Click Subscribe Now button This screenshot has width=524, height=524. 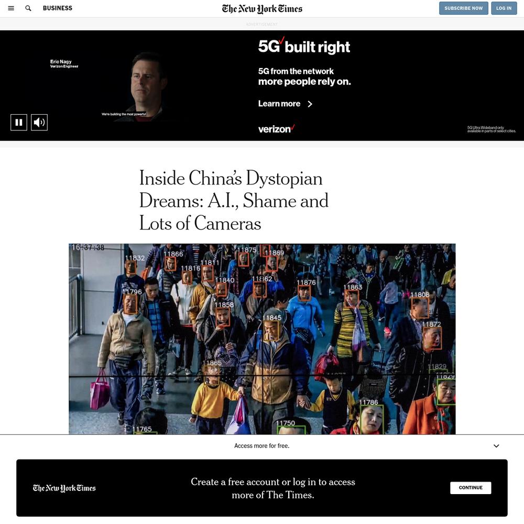point(464,8)
